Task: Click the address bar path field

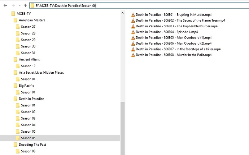Action: click(139, 5)
